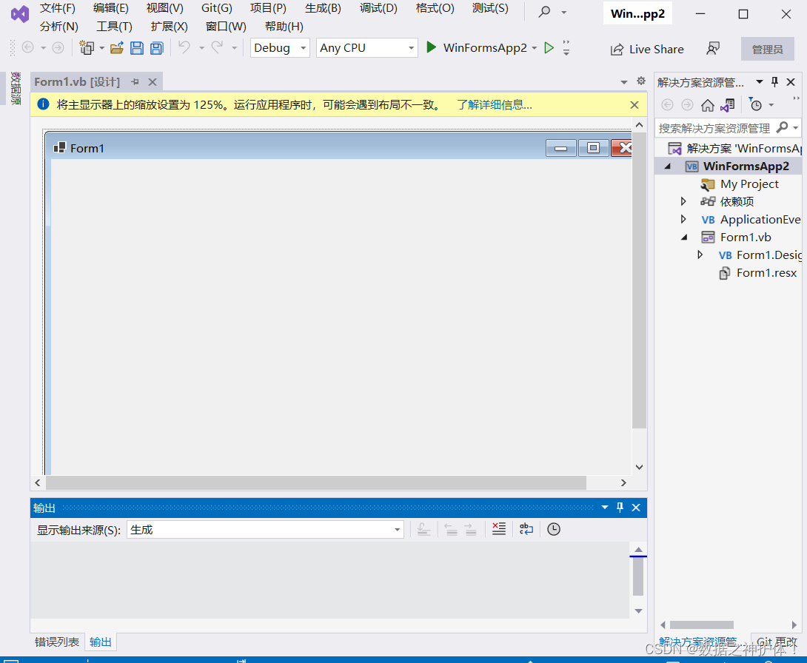Open the document tab list dropdown arrow
Image resolution: width=807 pixels, height=663 pixels.
click(x=624, y=82)
